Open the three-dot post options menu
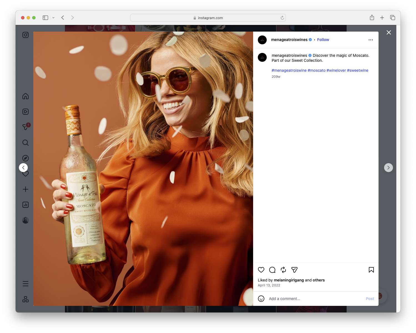Image resolution: width=416 pixels, height=333 pixels. point(371,40)
